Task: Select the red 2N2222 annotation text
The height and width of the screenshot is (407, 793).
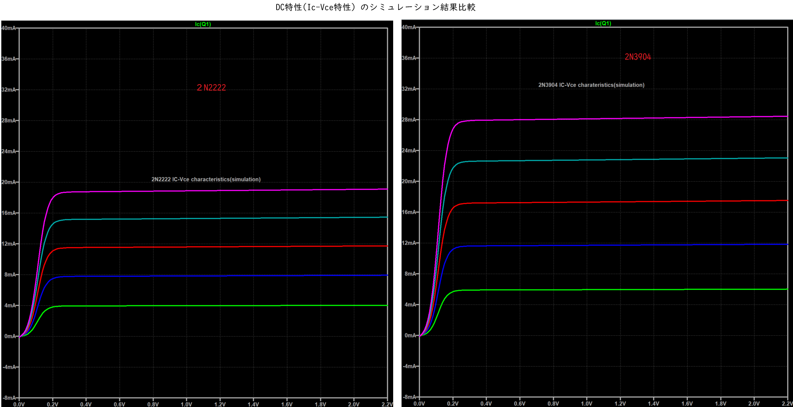Action: (x=211, y=87)
